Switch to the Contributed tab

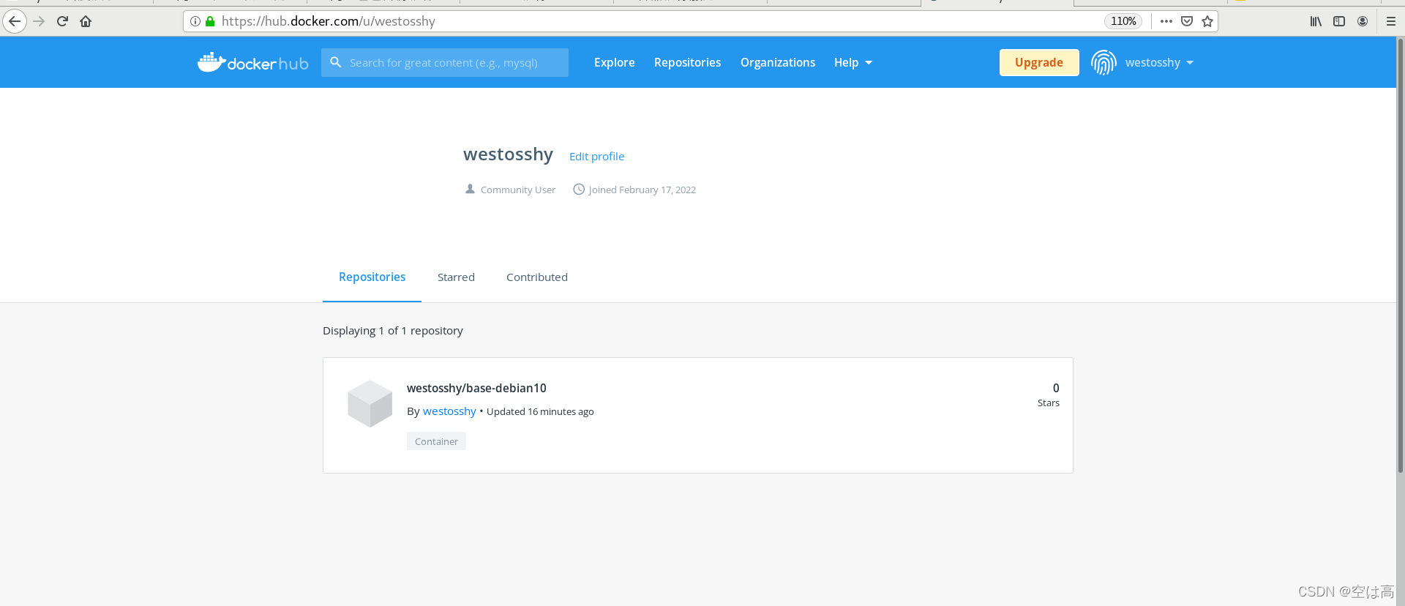537,277
